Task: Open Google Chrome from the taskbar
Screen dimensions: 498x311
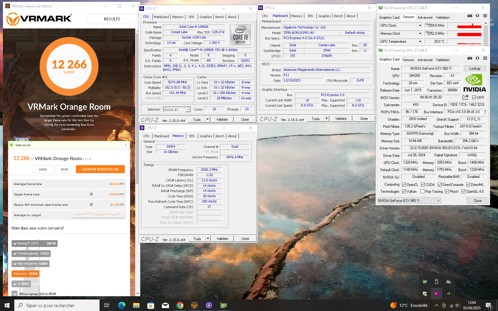Action: tap(180, 305)
